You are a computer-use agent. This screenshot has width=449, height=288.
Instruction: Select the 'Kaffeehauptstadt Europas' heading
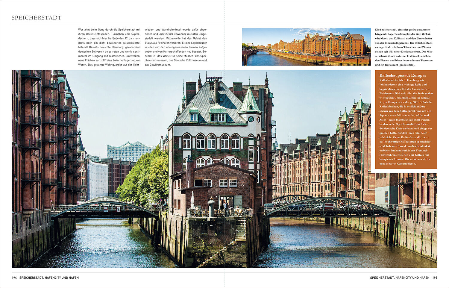point(403,75)
